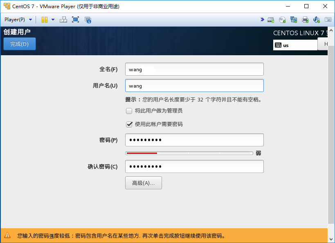Click the partially visible H help button
Screen dimensions: 335x243
tap(323, 44)
